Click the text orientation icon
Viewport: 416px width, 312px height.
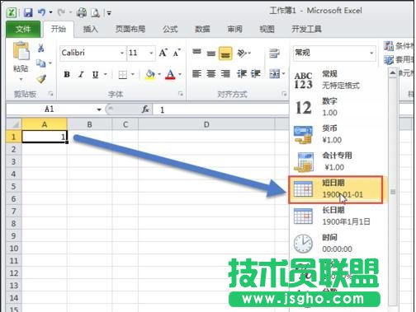coord(243,53)
